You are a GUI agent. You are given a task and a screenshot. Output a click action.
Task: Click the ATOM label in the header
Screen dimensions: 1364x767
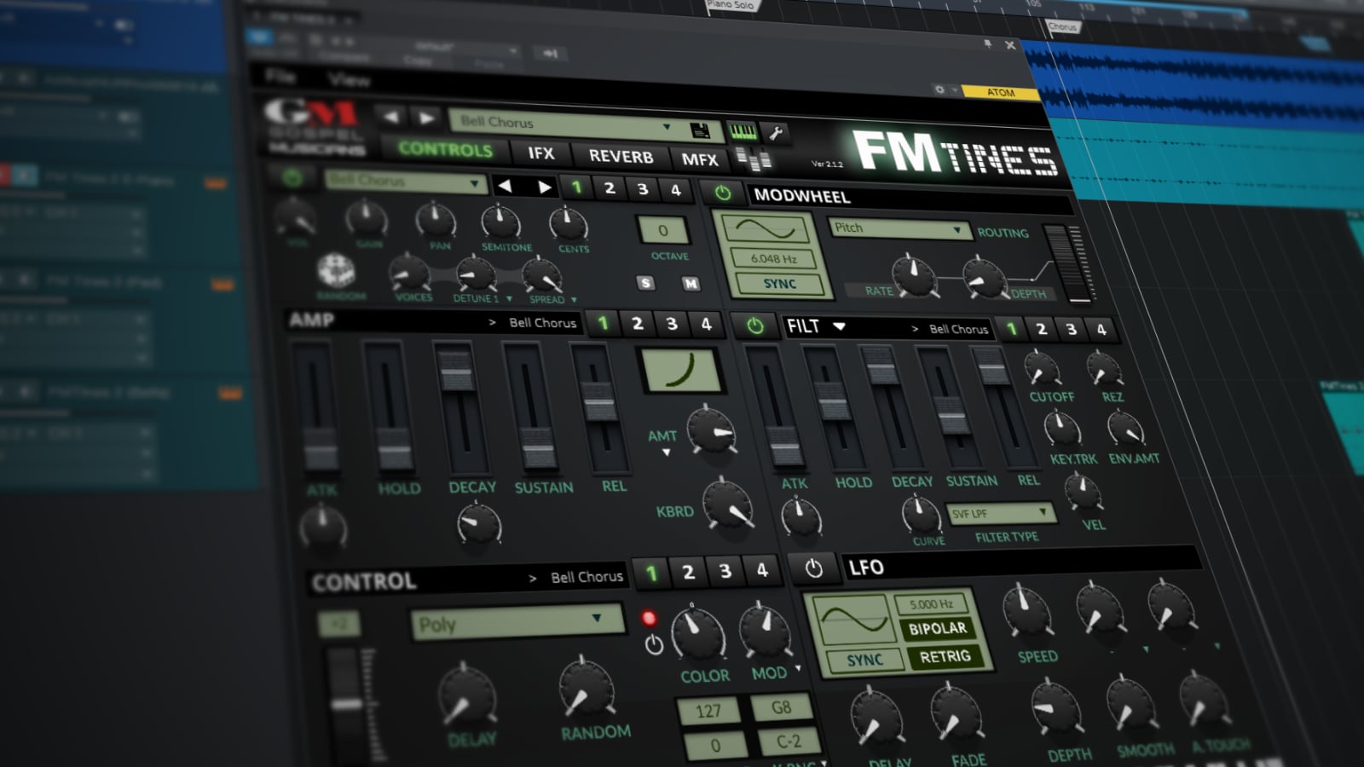click(x=1001, y=92)
